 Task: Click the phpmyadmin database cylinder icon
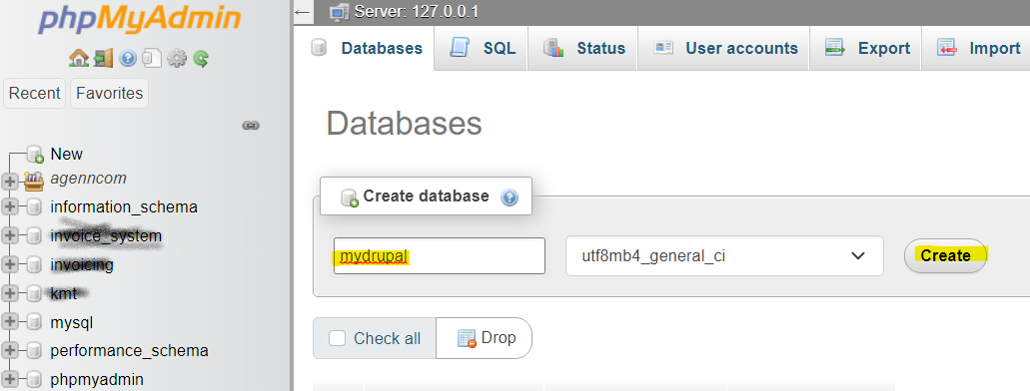click(35, 379)
